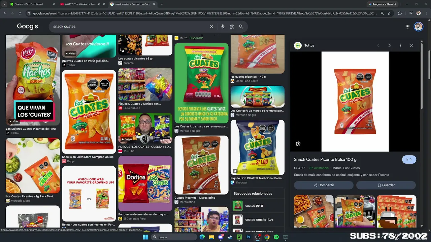
Task: Open Piqueo LOS CUATES Tradicional Shopstar image
Action: [258, 148]
